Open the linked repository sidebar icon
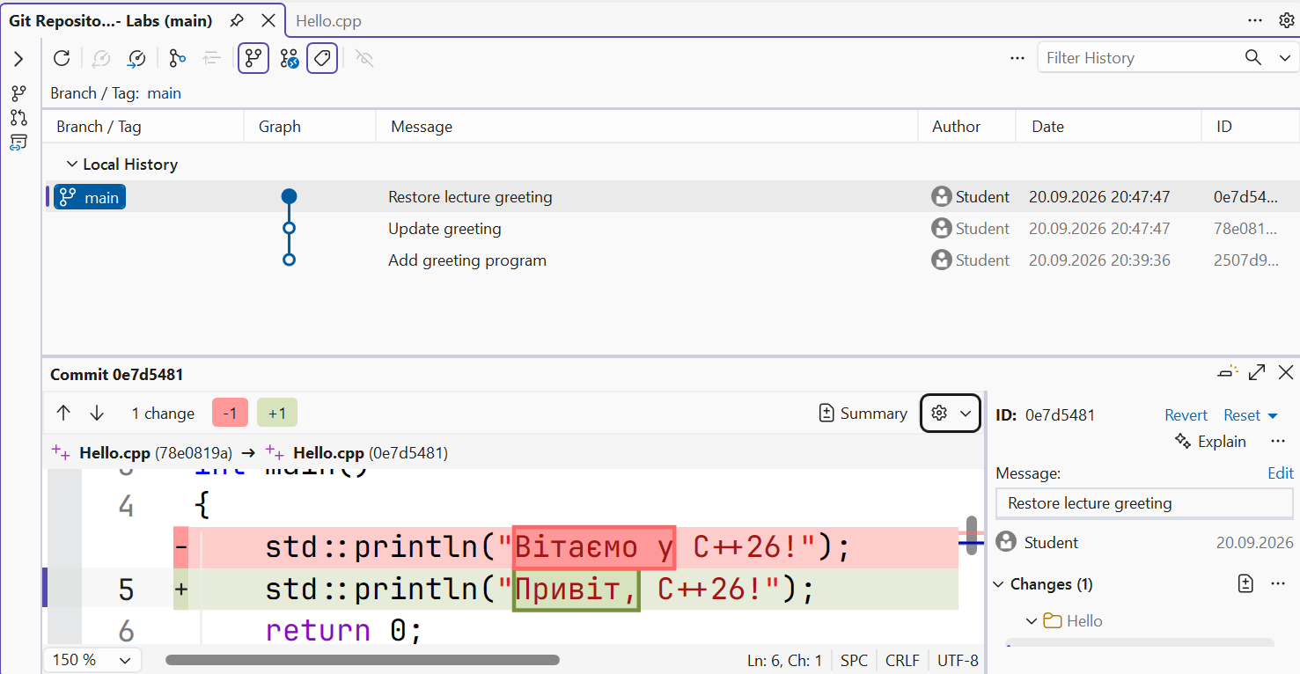The height and width of the screenshot is (674, 1300). 18,143
